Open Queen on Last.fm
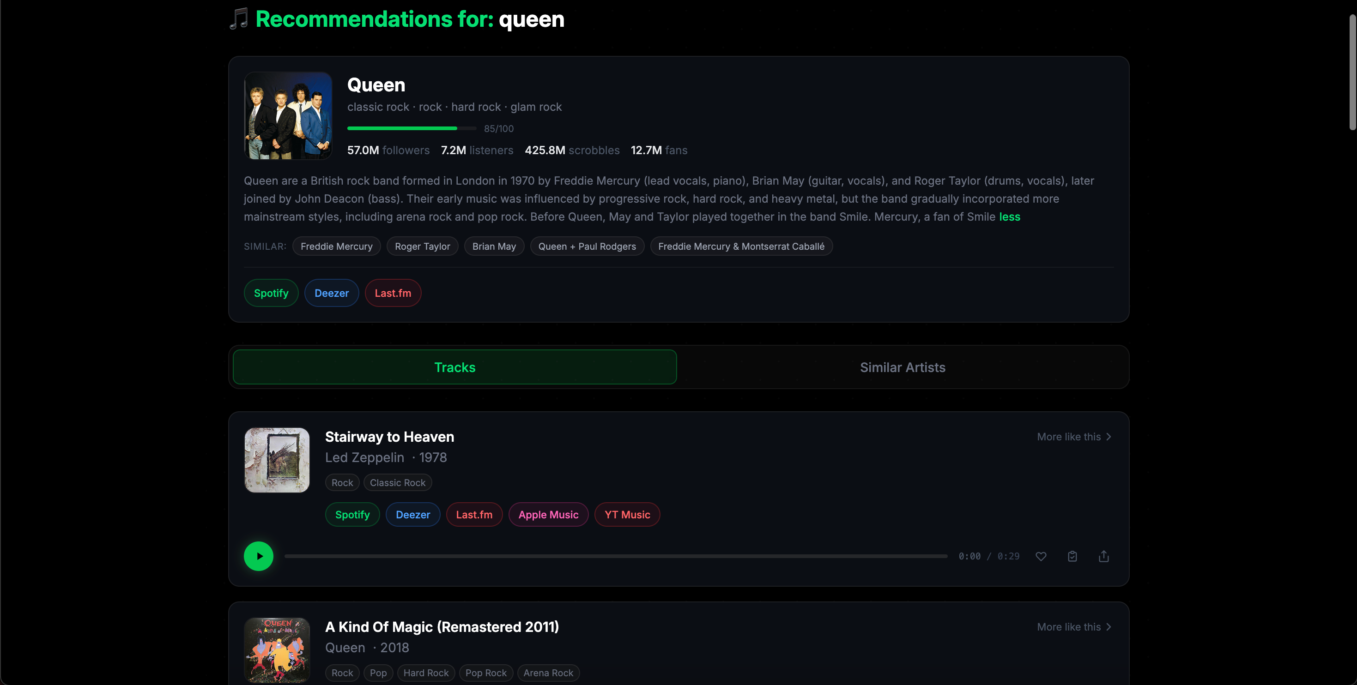The height and width of the screenshot is (685, 1357). [x=393, y=293]
